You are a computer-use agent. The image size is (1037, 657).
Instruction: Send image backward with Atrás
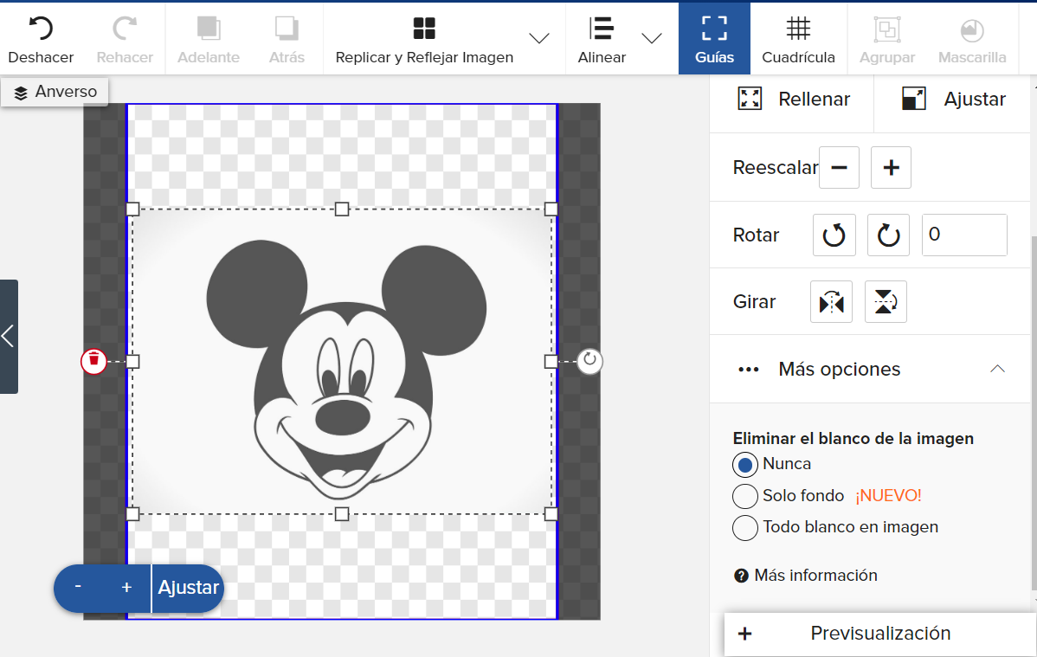tap(287, 39)
